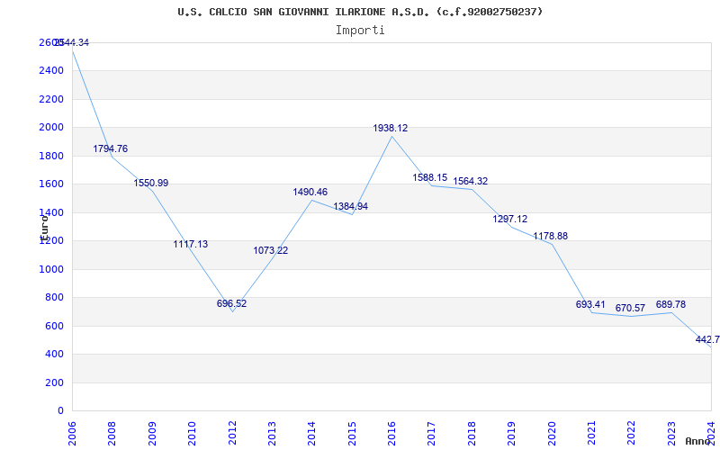Select the 670.57 data label
Image resolution: width=720 pixels, height=450 pixels.
point(631,308)
